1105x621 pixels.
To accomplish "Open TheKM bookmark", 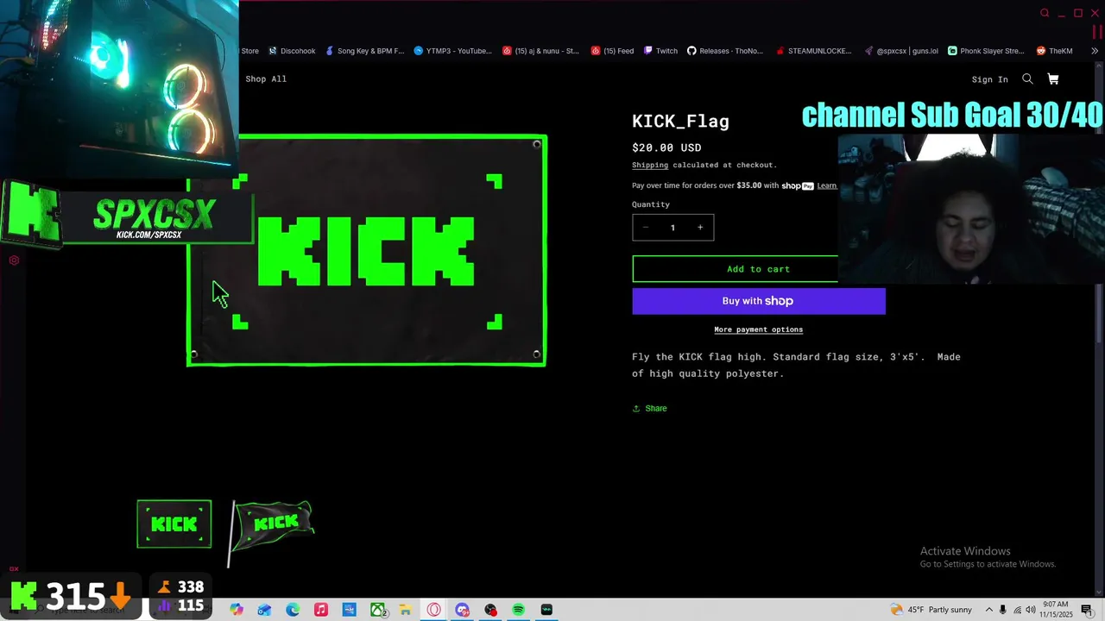I will click(x=1054, y=51).
